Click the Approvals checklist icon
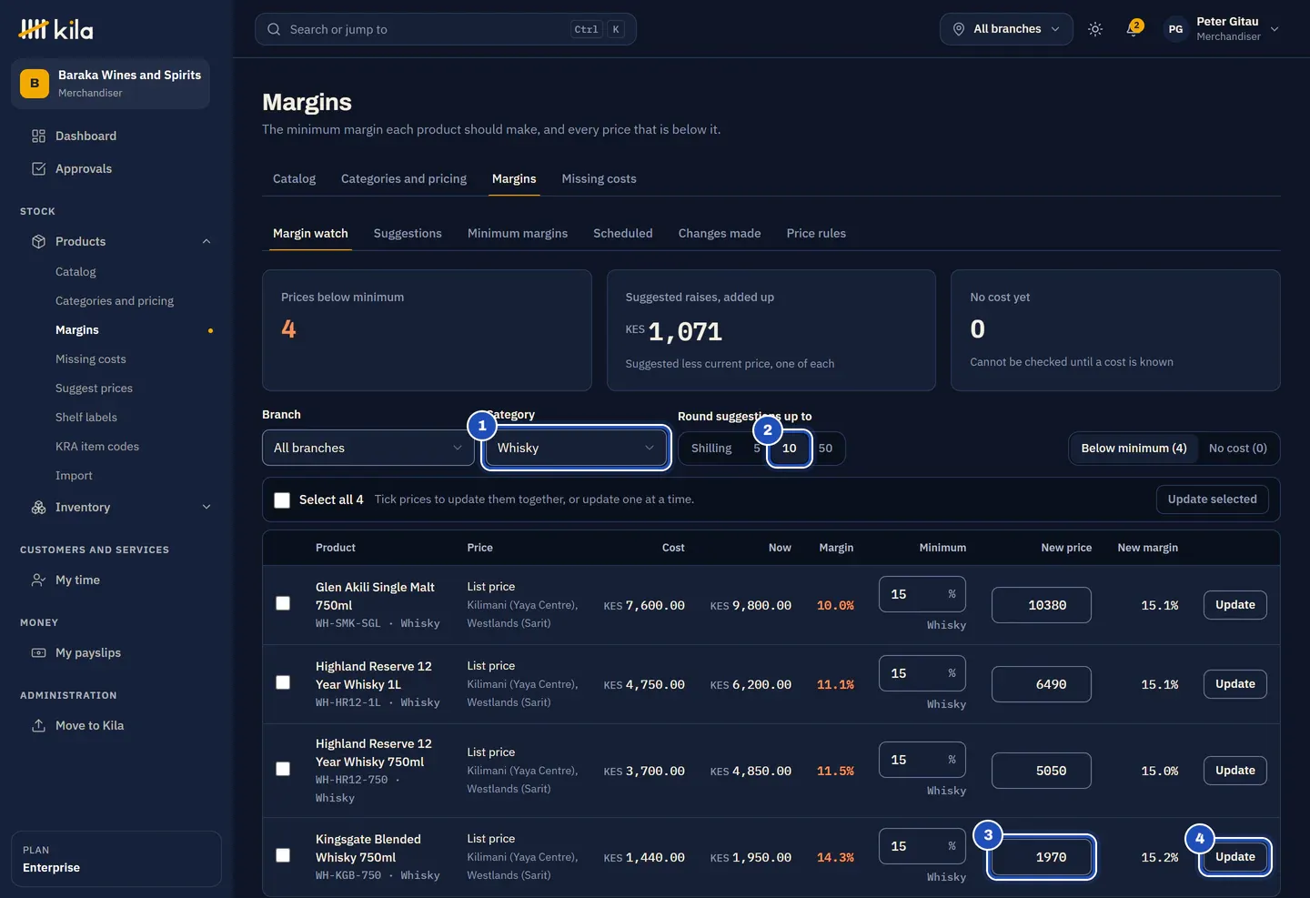Viewport: 1310px width, 898px height. [38, 168]
